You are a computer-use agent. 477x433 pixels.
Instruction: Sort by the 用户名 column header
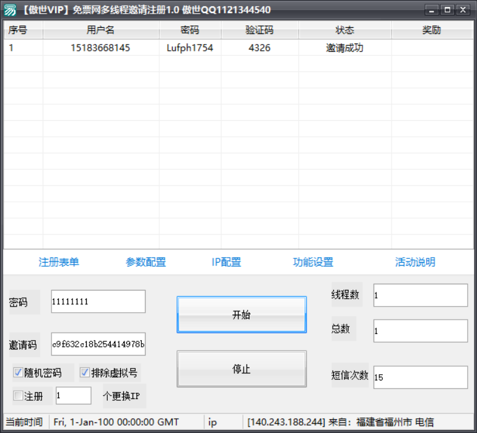(101, 30)
